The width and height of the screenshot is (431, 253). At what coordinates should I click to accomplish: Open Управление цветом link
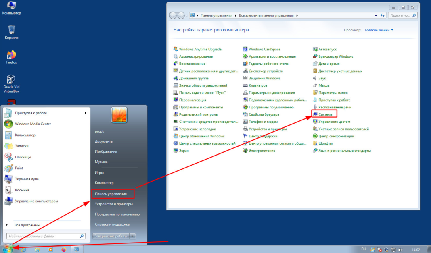coord(334,122)
